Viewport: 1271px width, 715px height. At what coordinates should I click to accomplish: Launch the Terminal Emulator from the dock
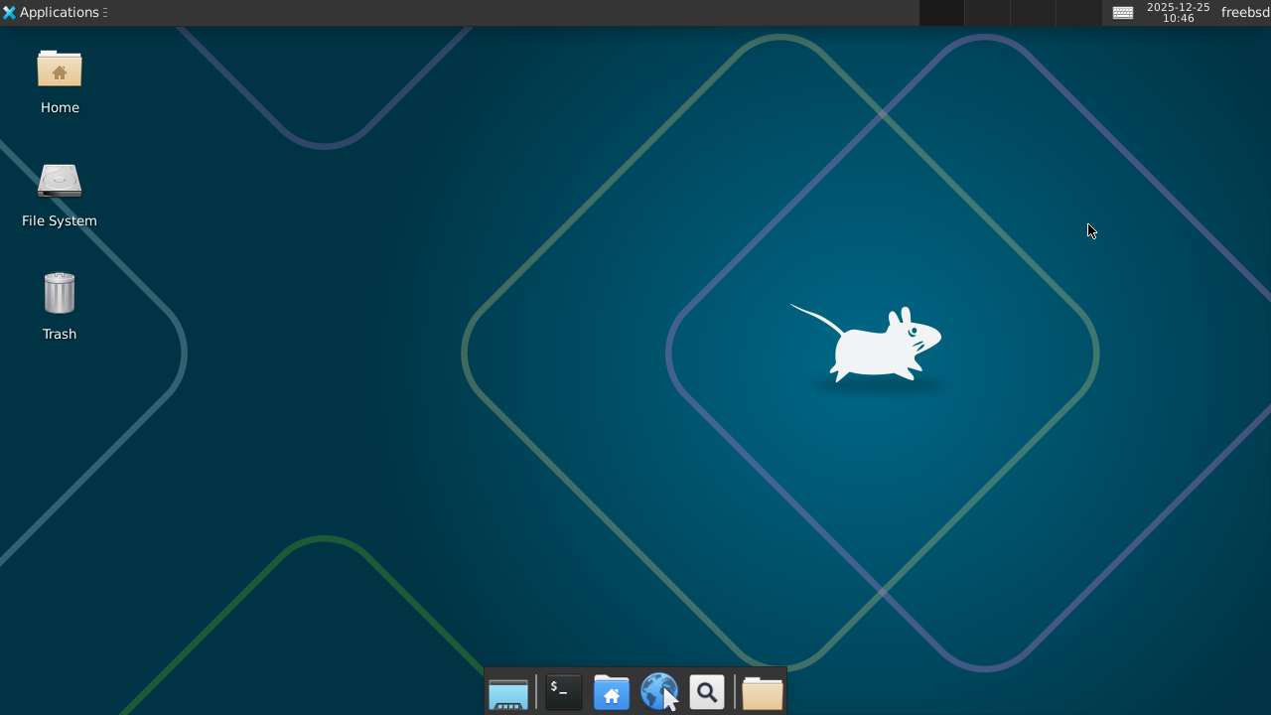coord(563,691)
